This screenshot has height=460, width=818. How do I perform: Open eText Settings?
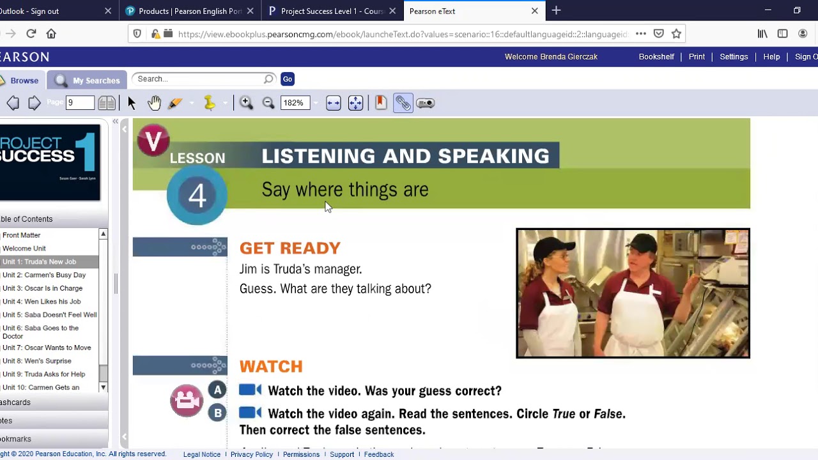(x=734, y=57)
